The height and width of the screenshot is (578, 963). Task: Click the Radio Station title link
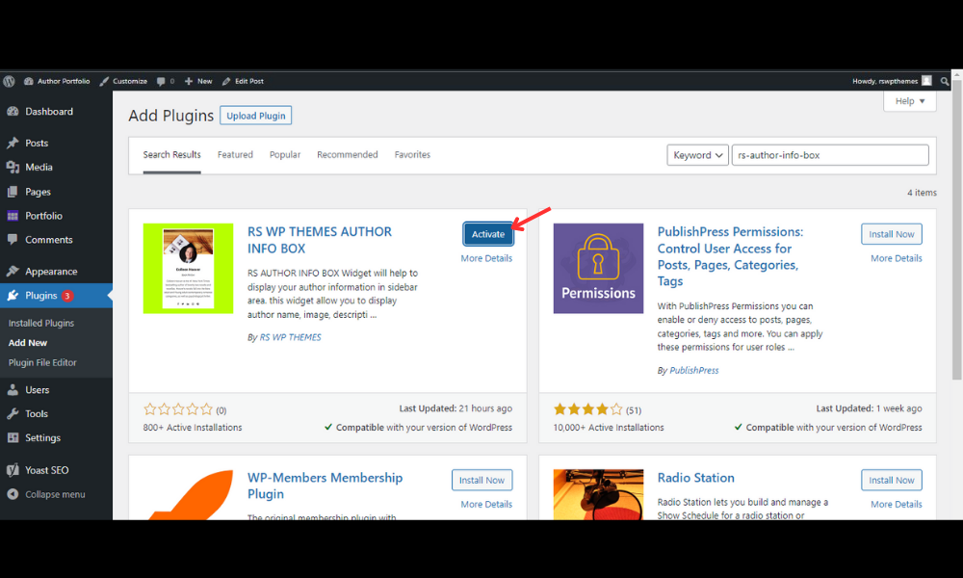696,478
